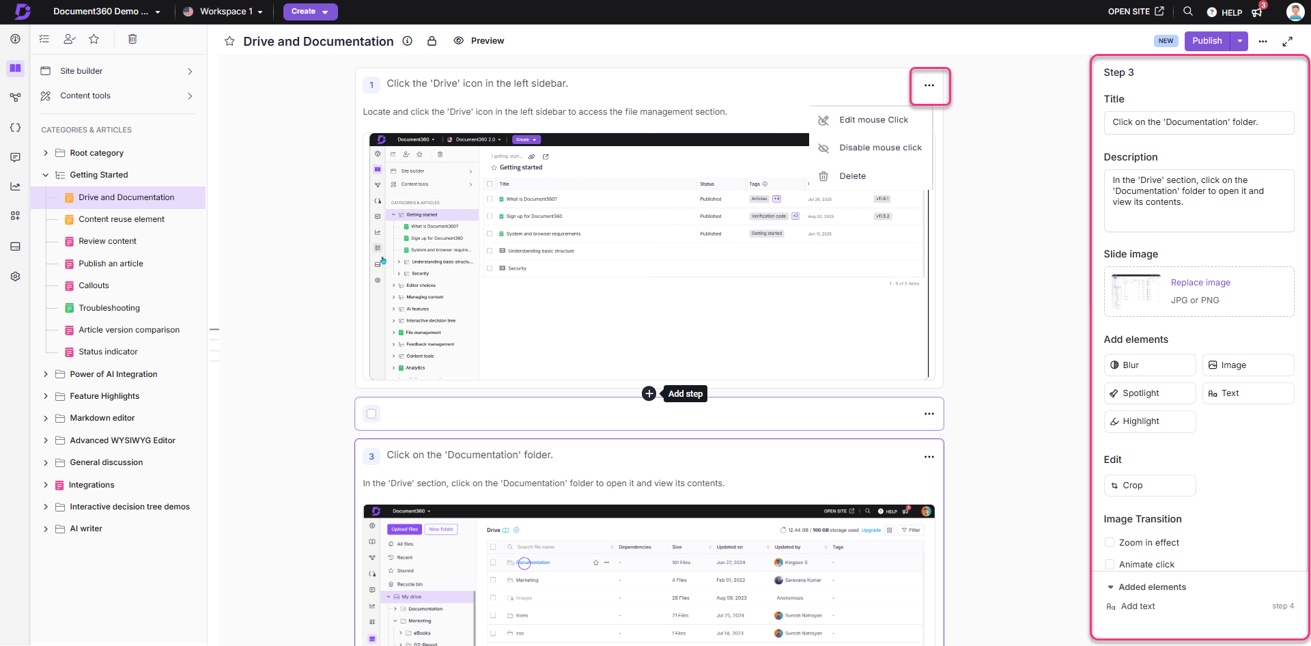Click the Crop button
This screenshot has width=1311, height=646.
click(1150, 486)
